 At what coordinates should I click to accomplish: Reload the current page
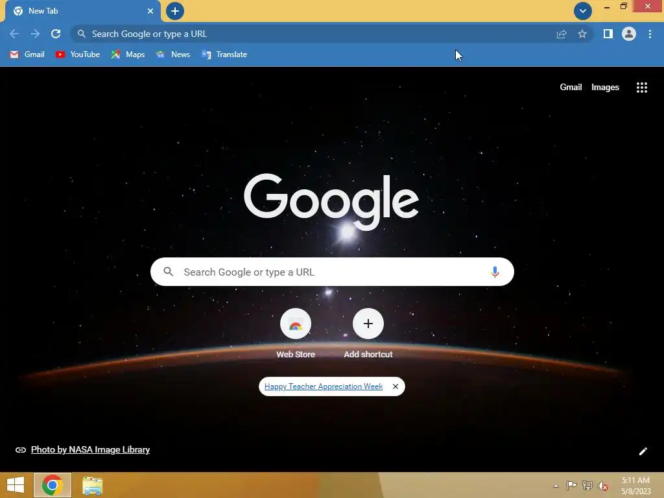56,34
